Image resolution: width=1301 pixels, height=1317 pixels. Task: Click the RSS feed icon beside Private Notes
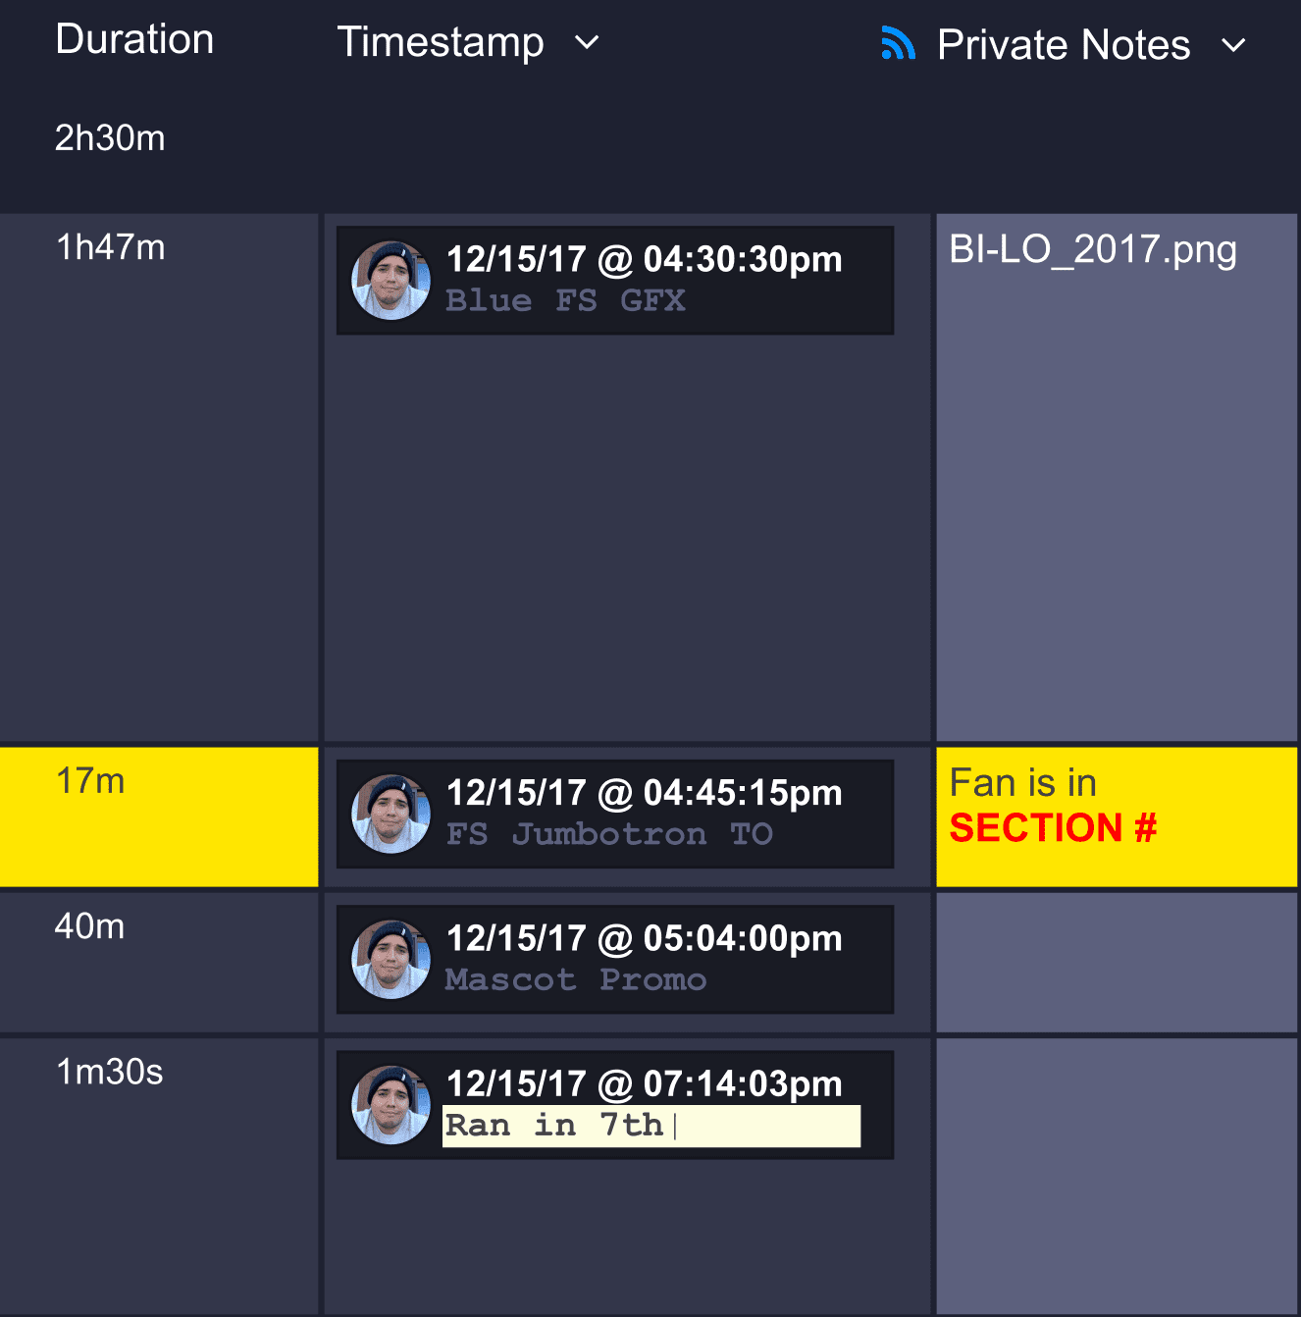[x=898, y=44]
